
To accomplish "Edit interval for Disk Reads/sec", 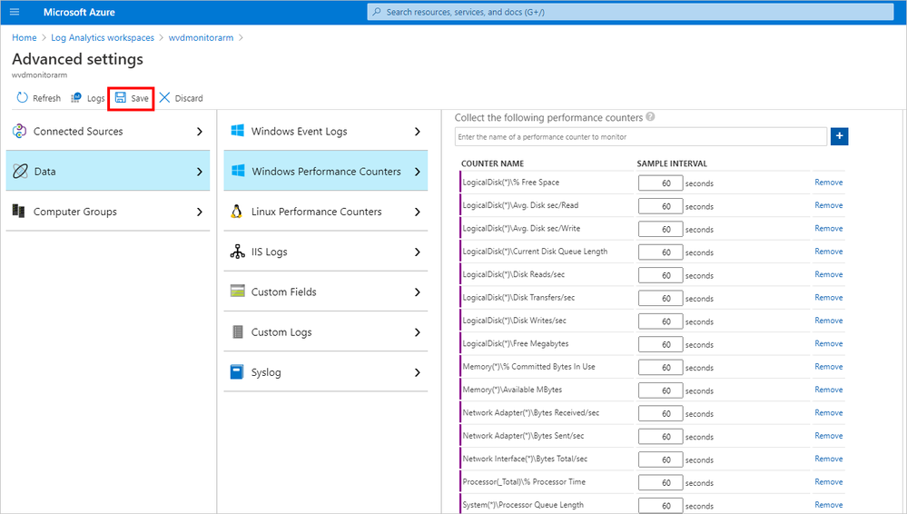I will coord(661,275).
